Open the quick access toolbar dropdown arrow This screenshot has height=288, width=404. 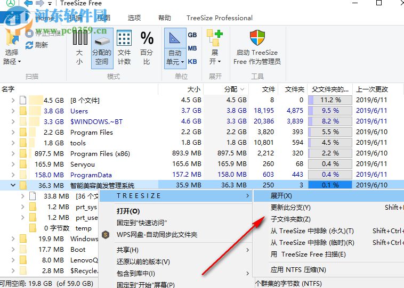click(50, 4)
